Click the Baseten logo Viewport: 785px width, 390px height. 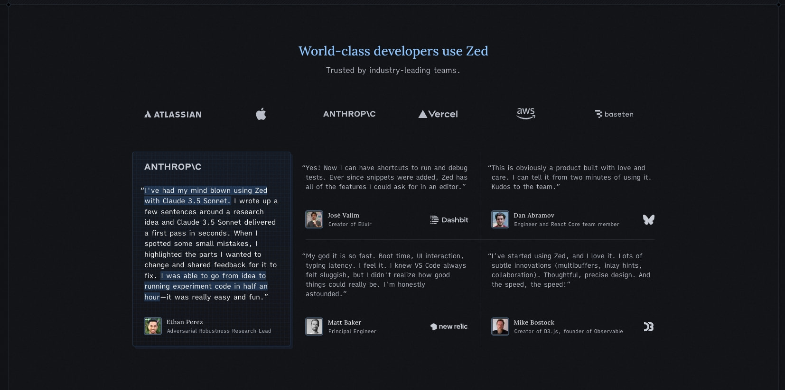click(614, 114)
